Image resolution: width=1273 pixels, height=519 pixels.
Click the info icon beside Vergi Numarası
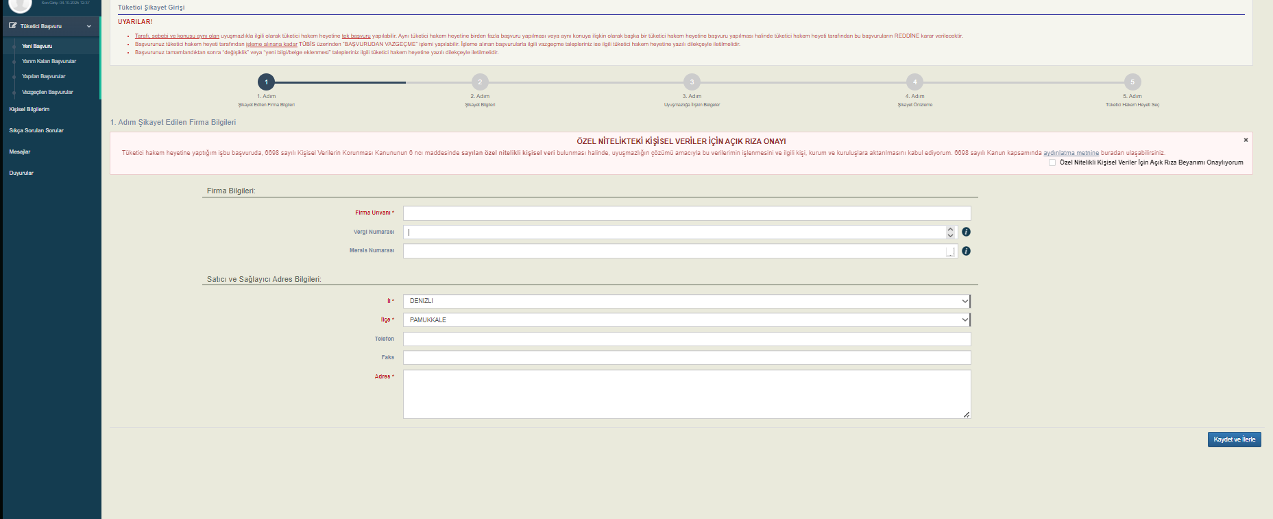(x=966, y=232)
